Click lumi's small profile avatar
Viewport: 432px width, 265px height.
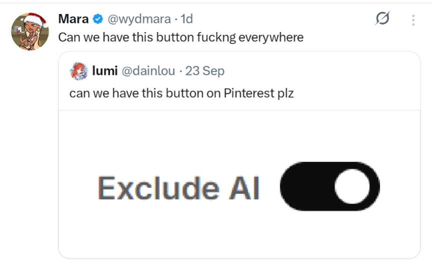[79, 71]
